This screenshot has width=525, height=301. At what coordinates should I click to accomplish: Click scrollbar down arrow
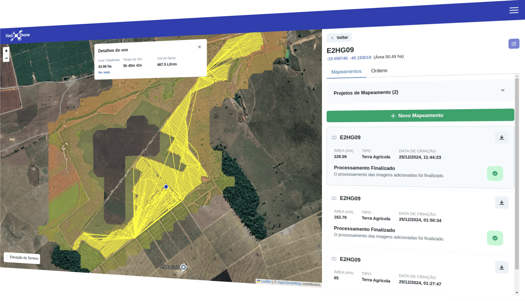point(517,293)
